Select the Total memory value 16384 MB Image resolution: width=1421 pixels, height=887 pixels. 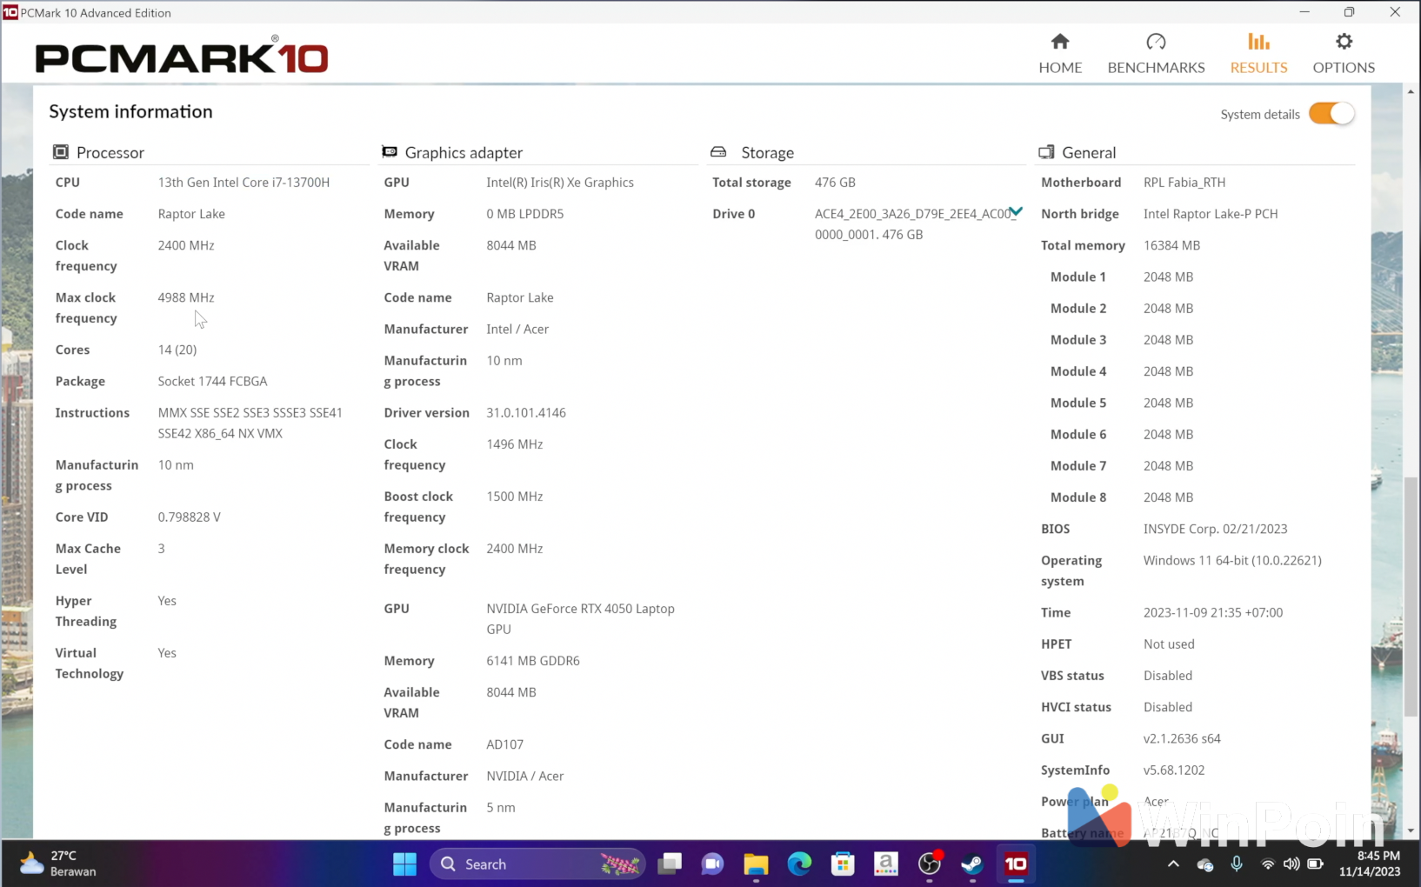(1171, 245)
